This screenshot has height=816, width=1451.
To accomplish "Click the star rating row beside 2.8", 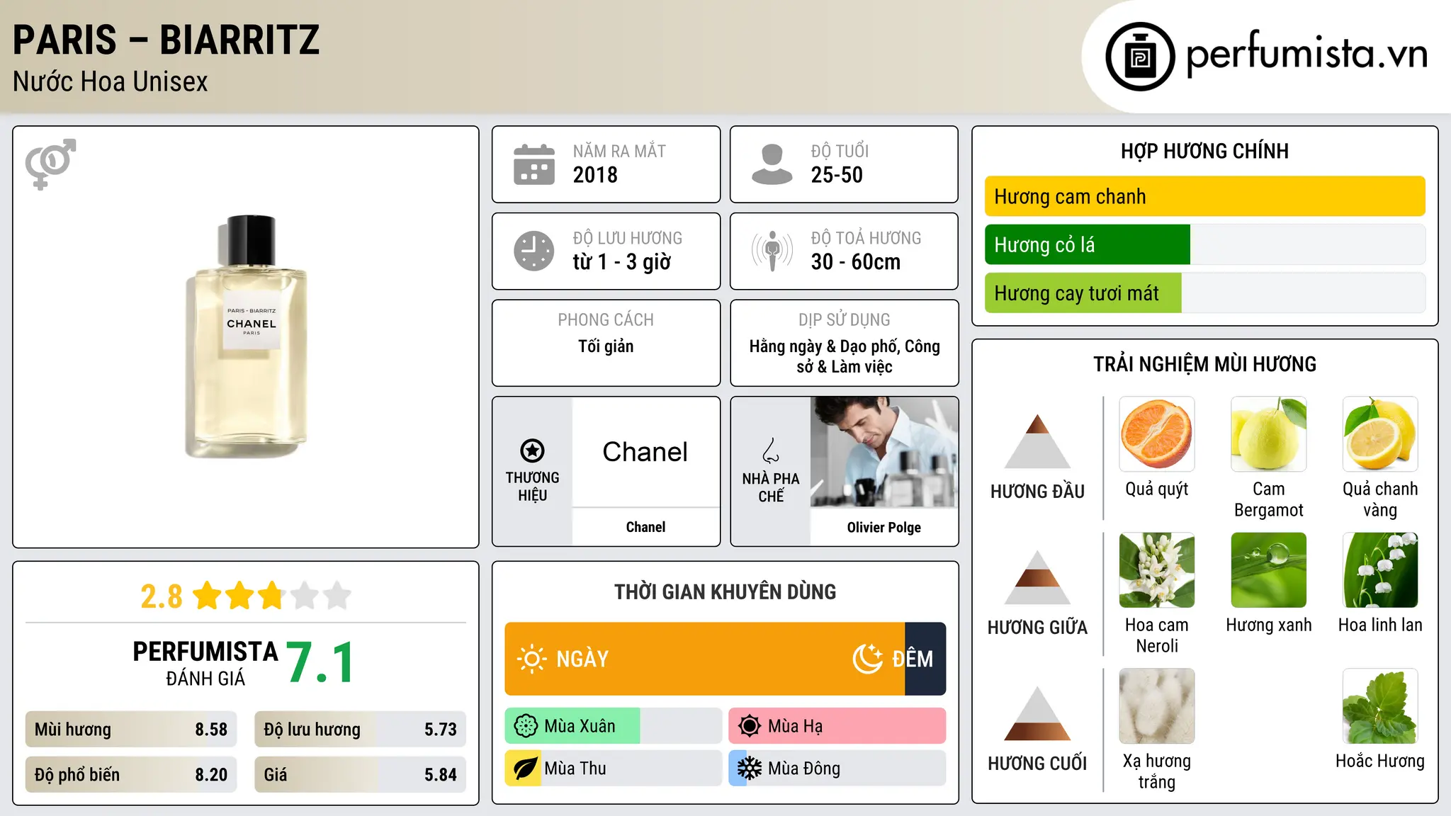I will pyautogui.click(x=271, y=596).
